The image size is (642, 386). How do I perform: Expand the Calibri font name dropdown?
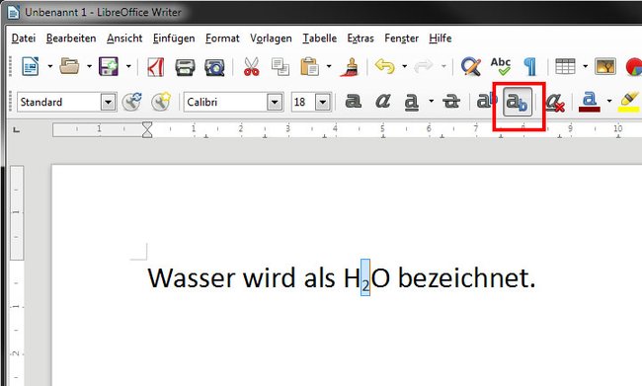click(x=275, y=102)
